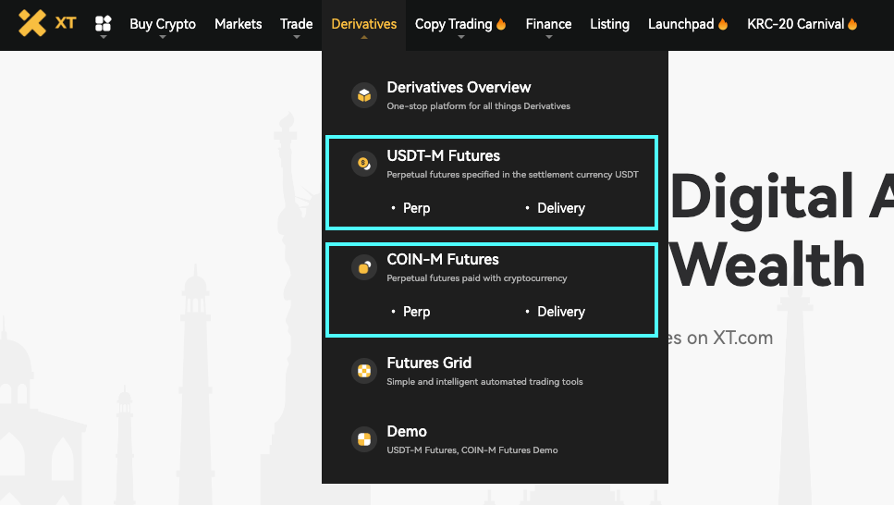The width and height of the screenshot is (894, 505).
Task: Collapse the Derivatives dropdown menu
Action: point(363,25)
